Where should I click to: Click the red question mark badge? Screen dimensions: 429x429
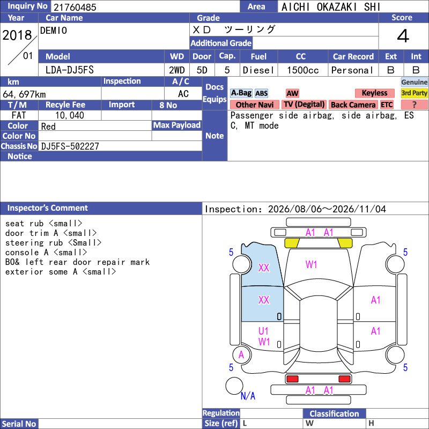pos(414,105)
